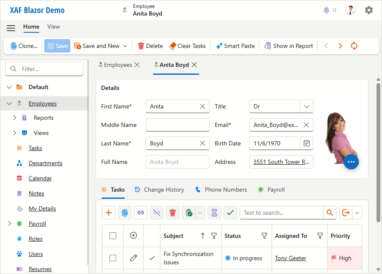Open My Details in the navigation
This screenshot has width=382, height=274.
[43, 208]
